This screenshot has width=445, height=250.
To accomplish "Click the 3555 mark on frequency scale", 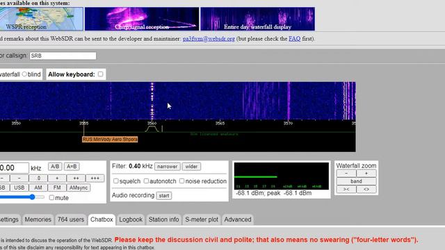I will point(83,123).
